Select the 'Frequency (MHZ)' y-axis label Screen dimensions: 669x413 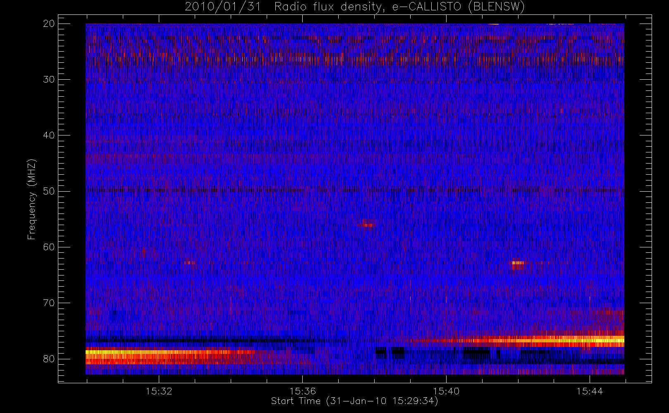click(x=31, y=199)
